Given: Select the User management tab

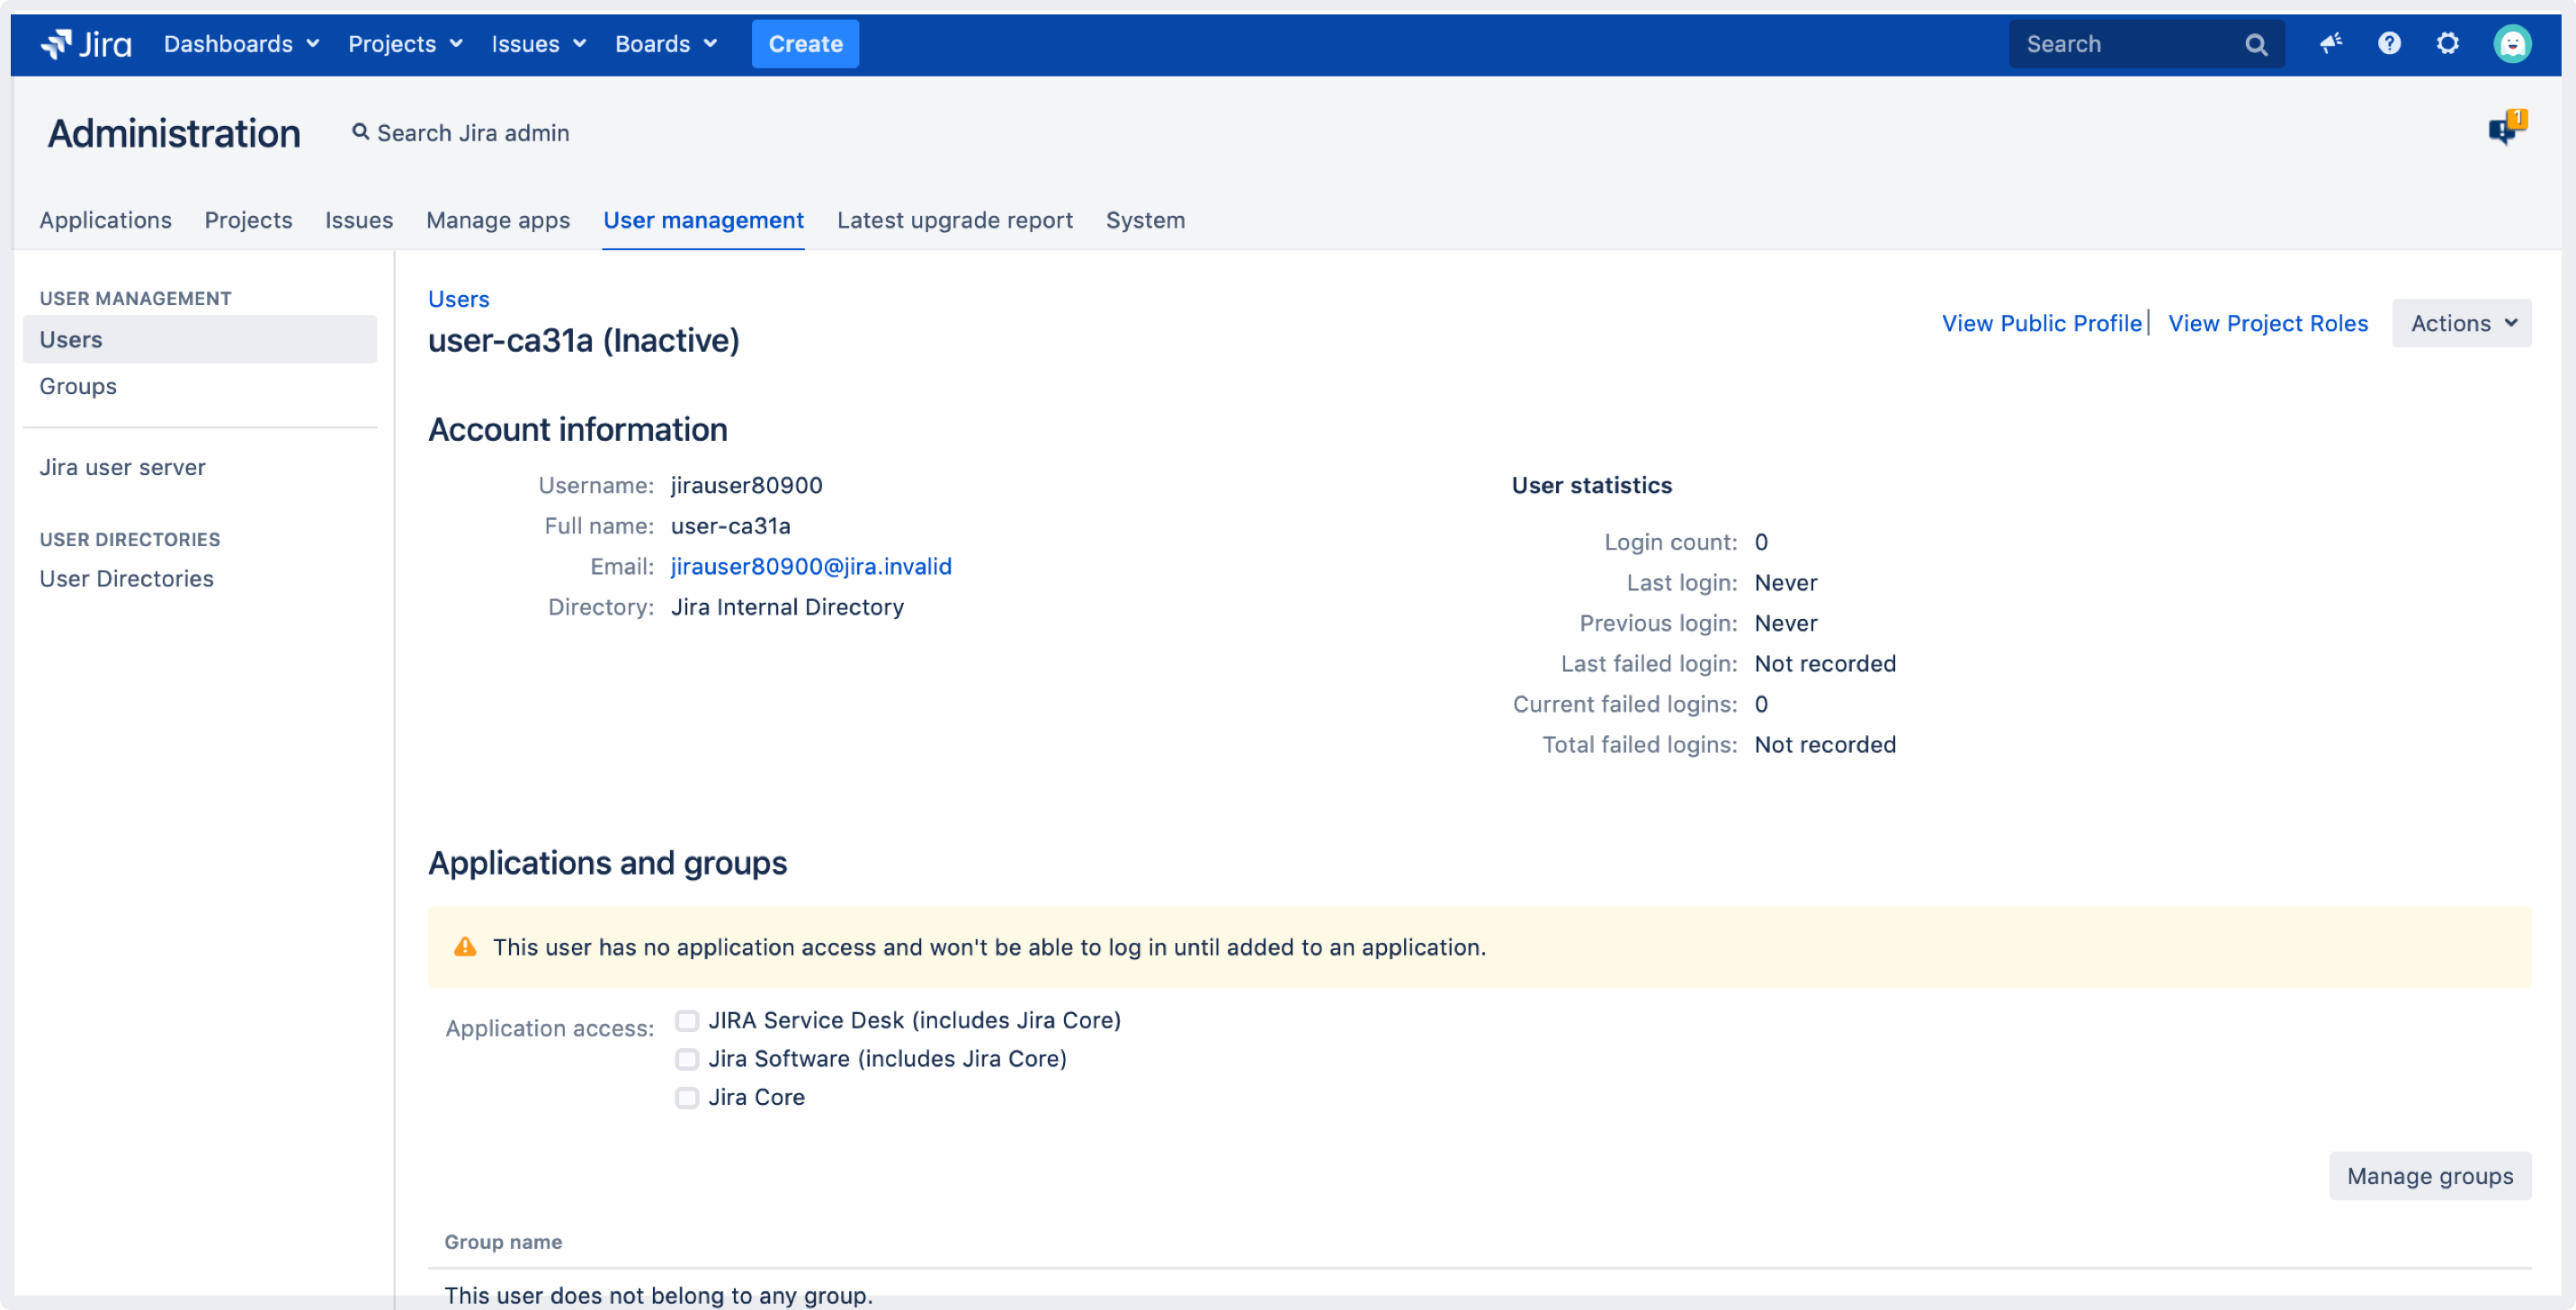Looking at the screenshot, I should coord(703,220).
